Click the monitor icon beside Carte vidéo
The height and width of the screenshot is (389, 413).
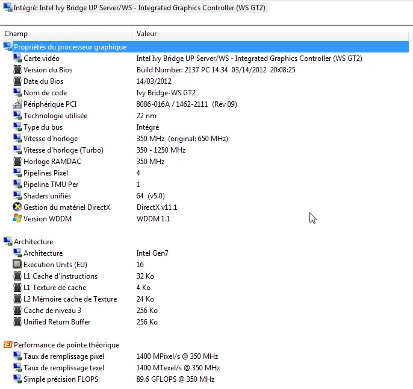(x=17, y=58)
